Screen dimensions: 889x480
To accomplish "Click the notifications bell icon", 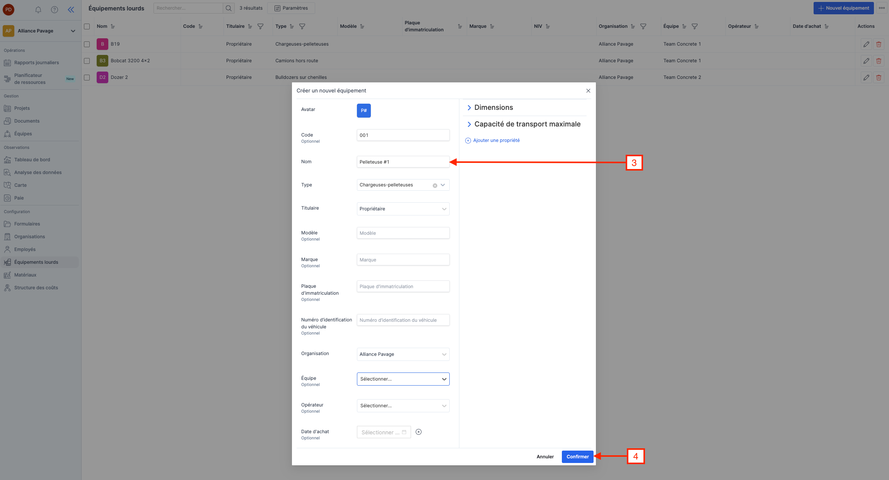I will [38, 10].
